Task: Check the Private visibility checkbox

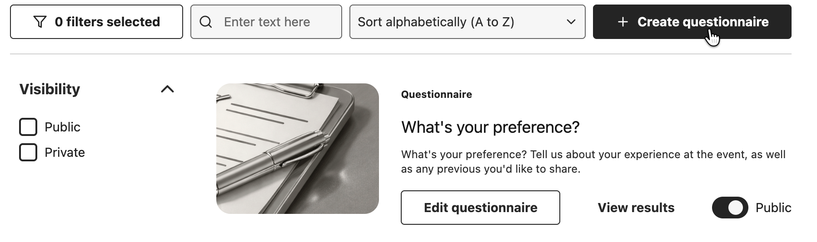Action: tap(28, 152)
